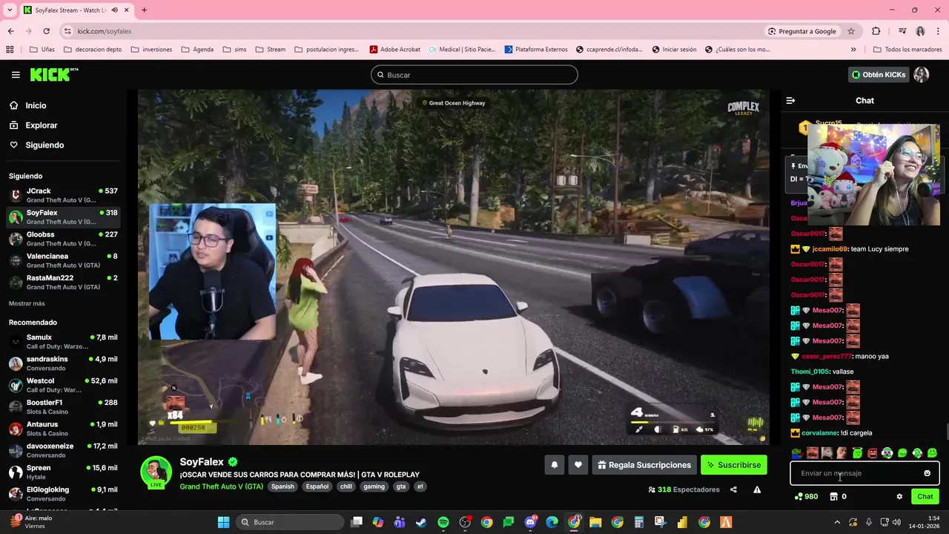Viewport: 949px width, 534px height.
Task: Open the tab search dropdown arrow
Action: click(10, 10)
